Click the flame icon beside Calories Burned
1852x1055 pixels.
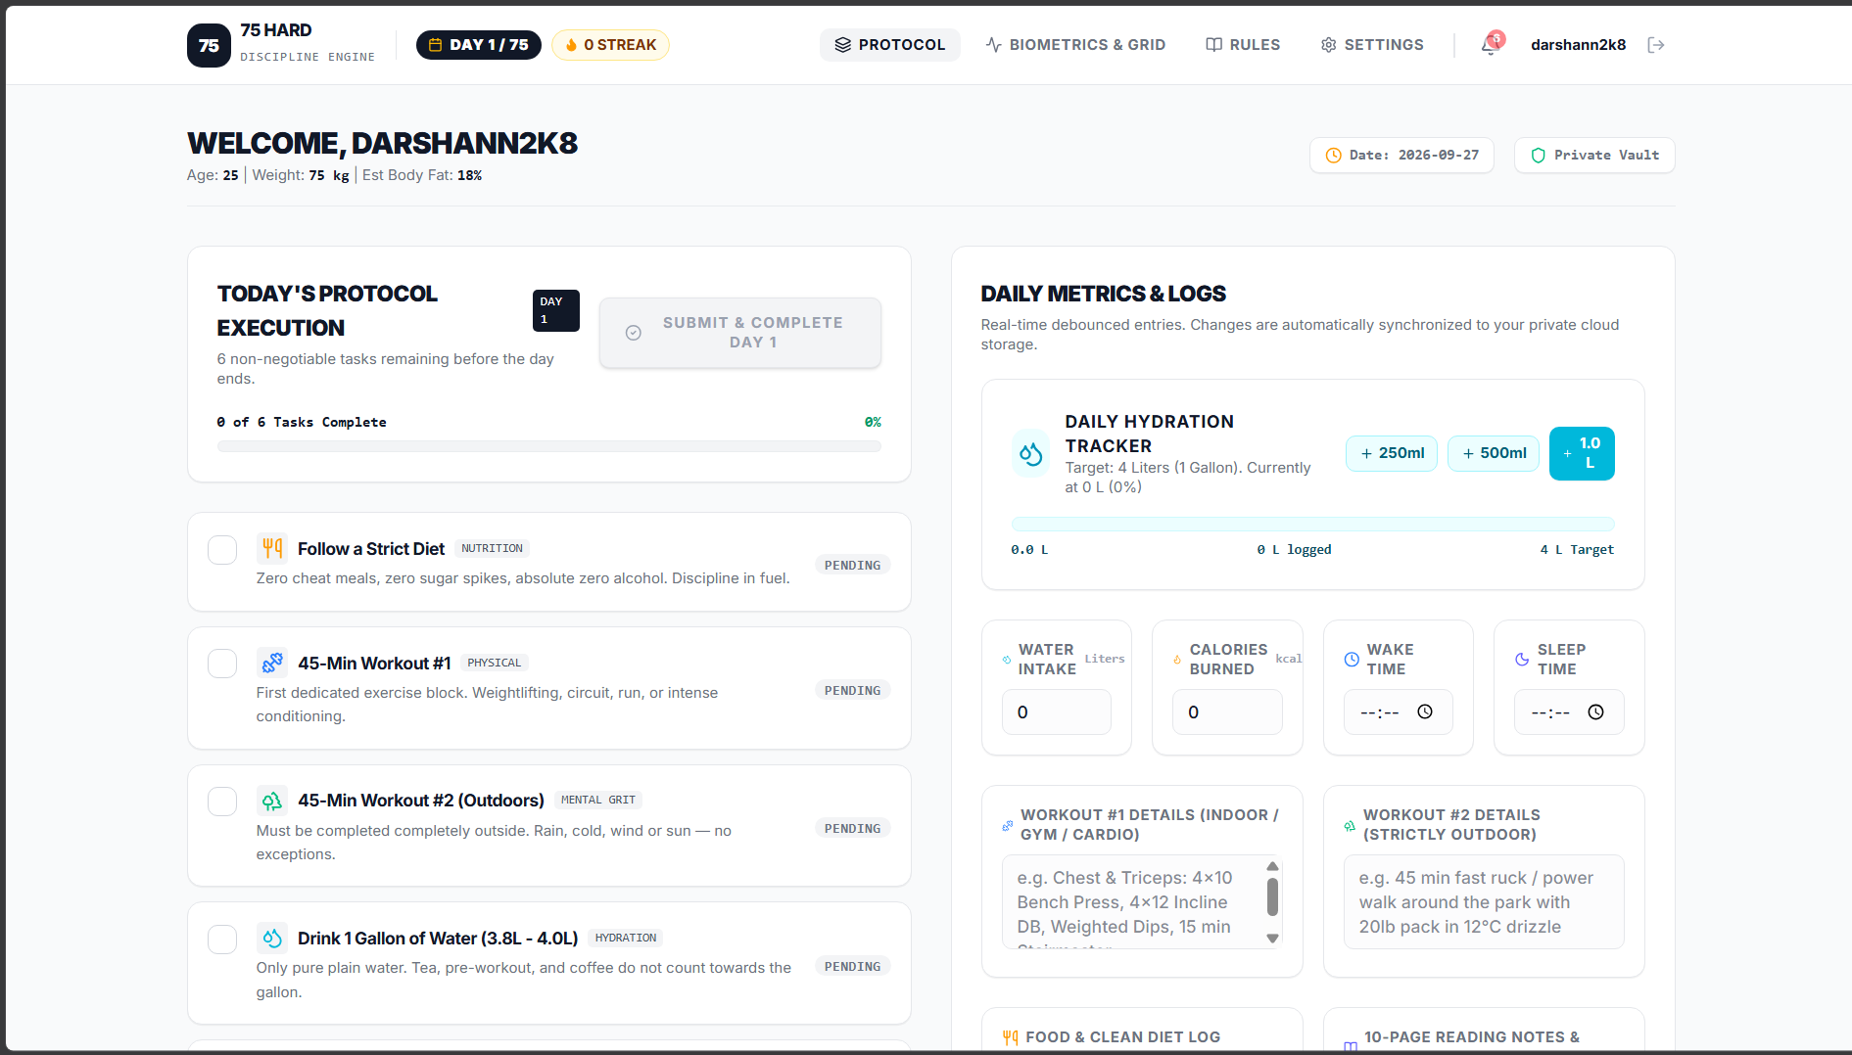coord(1177,660)
